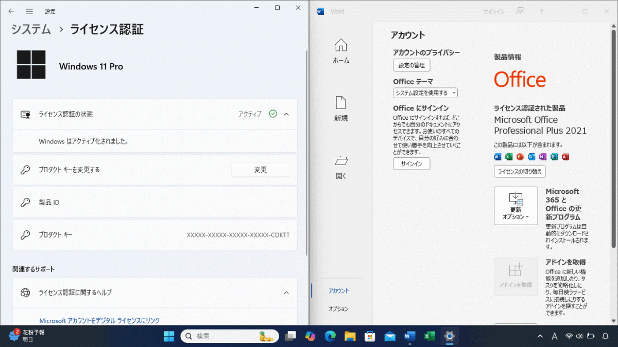The height and width of the screenshot is (347, 618).
Task: Open the IME input mode indicator A
Action: (x=555, y=336)
